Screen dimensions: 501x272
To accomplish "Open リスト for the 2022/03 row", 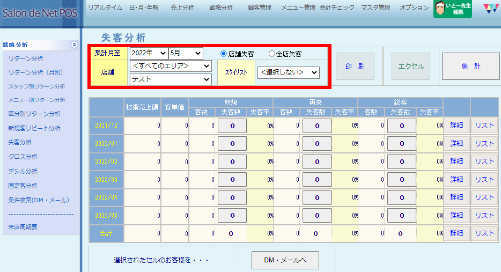I will tap(484, 179).
